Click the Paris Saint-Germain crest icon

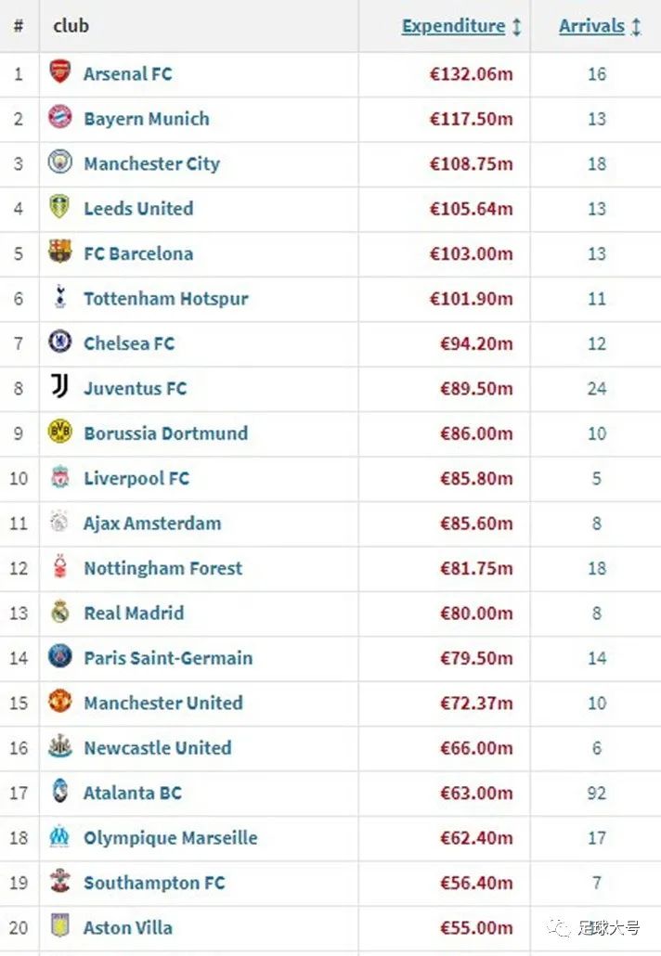pyautogui.click(x=59, y=657)
